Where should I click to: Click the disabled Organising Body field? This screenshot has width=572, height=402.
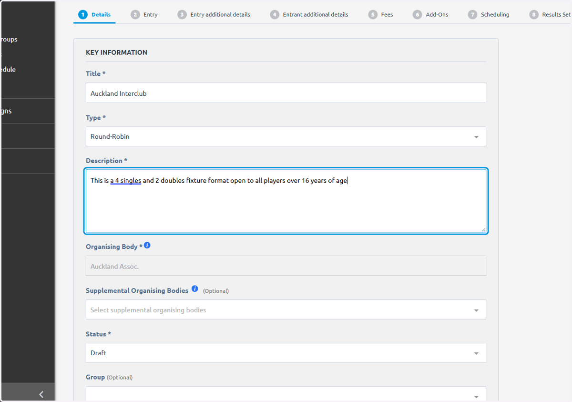tap(286, 266)
